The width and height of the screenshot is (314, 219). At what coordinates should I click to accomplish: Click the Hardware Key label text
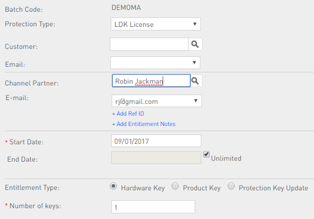143,188
